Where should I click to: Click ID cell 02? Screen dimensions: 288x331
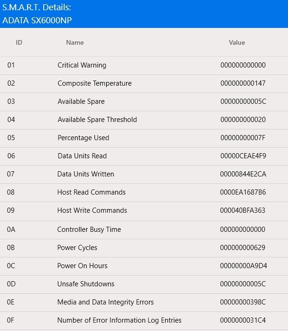pyautogui.click(x=11, y=83)
